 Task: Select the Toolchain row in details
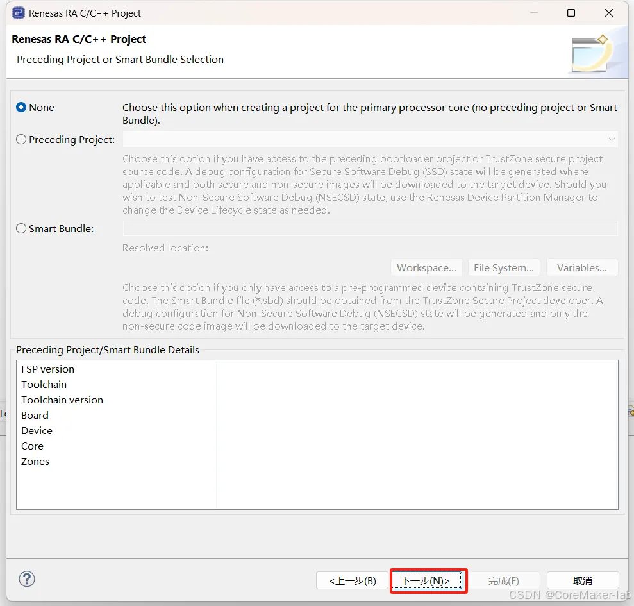coord(317,384)
